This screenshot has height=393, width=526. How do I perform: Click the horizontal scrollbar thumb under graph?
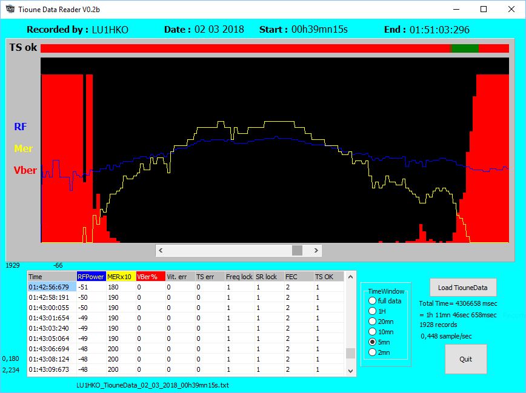click(x=297, y=251)
